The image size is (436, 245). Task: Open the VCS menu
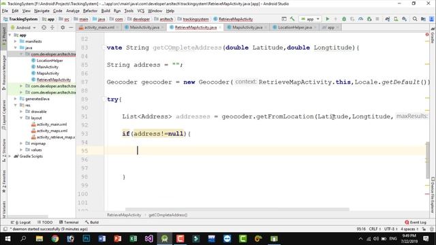(141, 11)
